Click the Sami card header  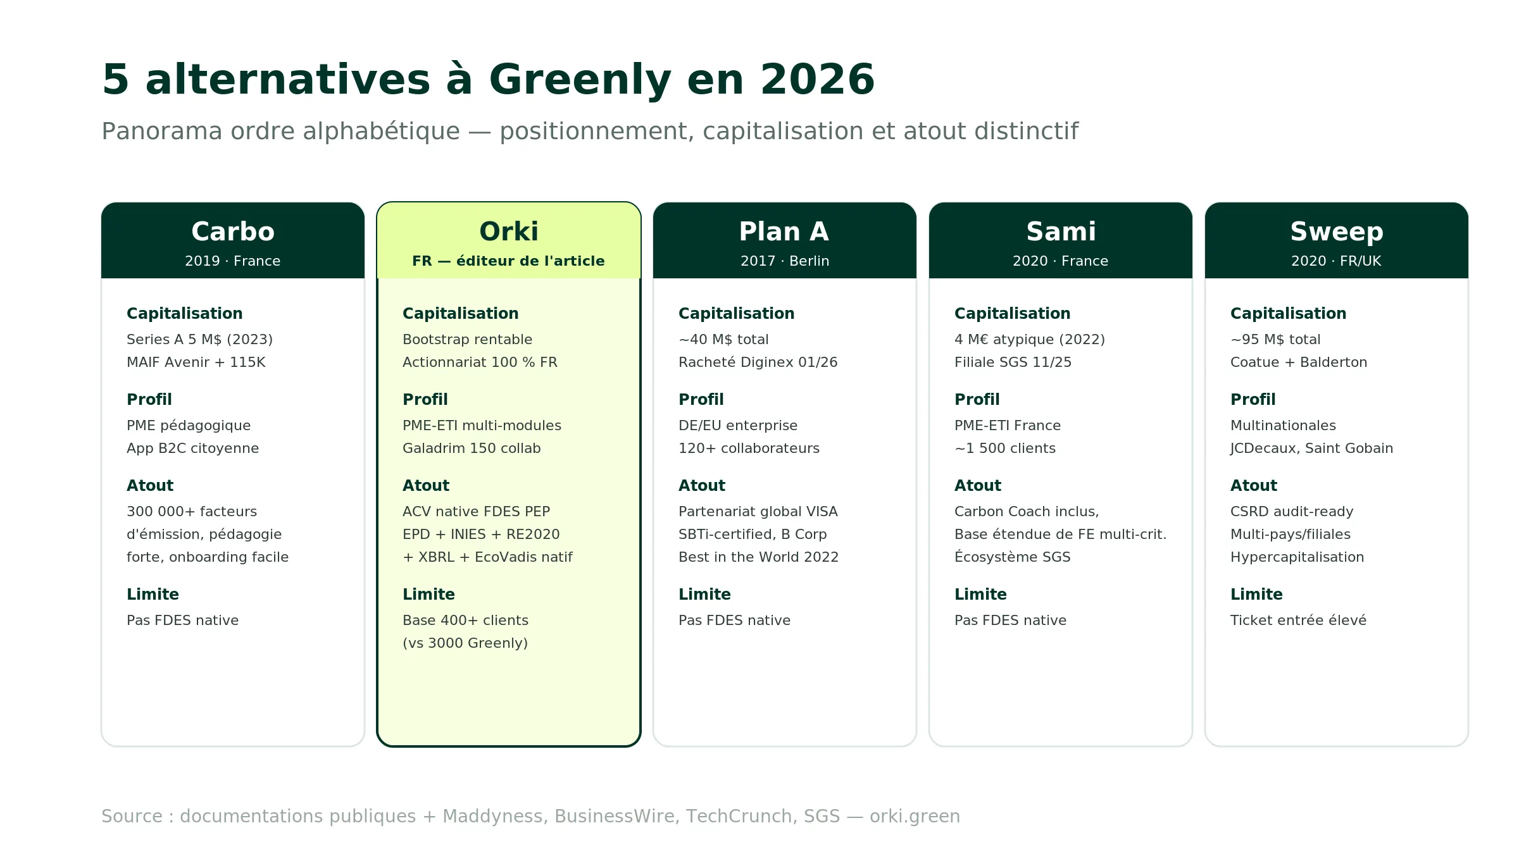point(1061,240)
